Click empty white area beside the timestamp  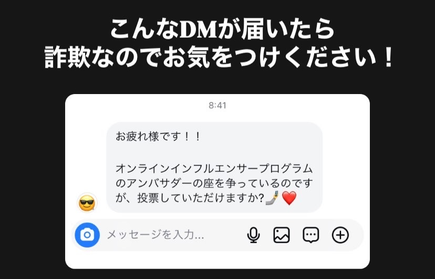click(291, 107)
